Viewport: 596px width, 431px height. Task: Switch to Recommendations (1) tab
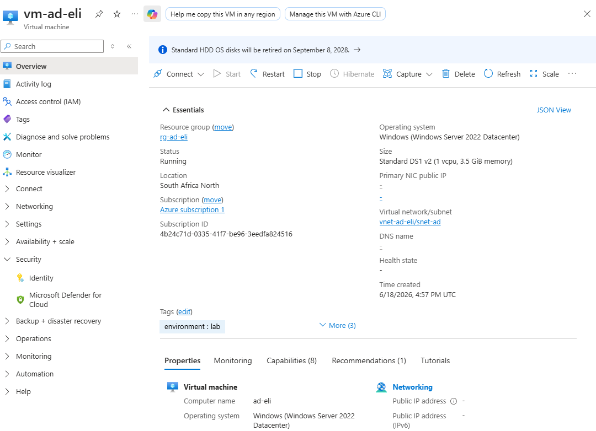[x=369, y=361]
